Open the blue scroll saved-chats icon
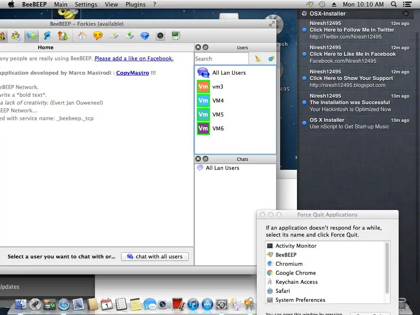Screen dimensions: 420x315 47,36
